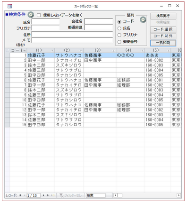Click the 氏名 input field
Viewport: 187px width, 203px height.
[46, 22]
